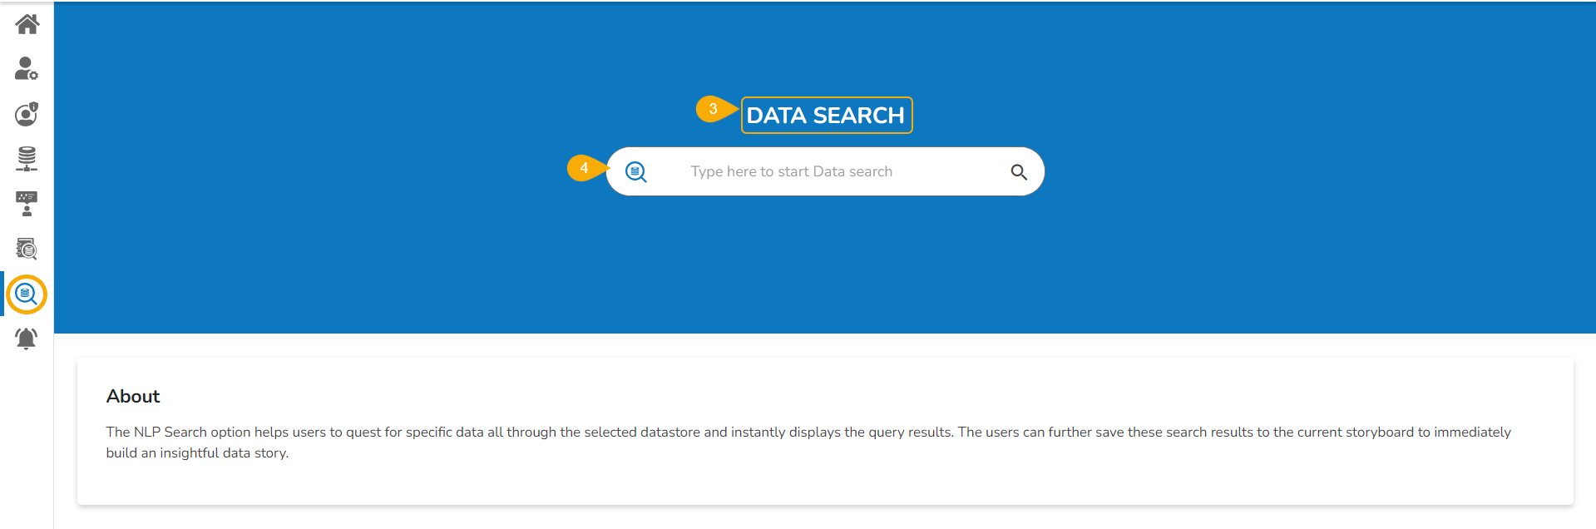This screenshot has height=529, width=1596.
Task: Open the Home page icon
Action: click(27, 24)
